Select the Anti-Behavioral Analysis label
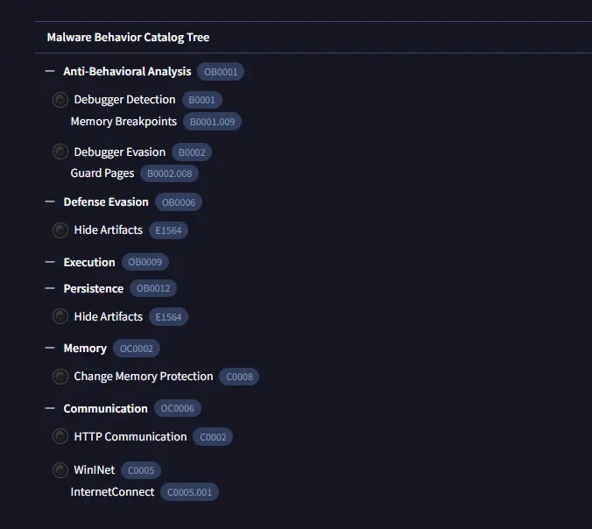The image size is (592, 529). click(x=127, y=71)
